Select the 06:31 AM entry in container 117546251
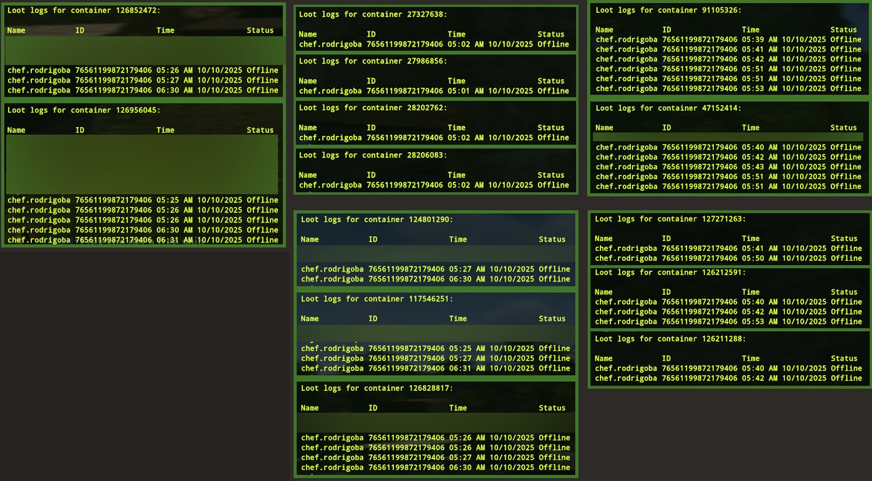This screenshot has height=481, width=872. tap(435, 368)
